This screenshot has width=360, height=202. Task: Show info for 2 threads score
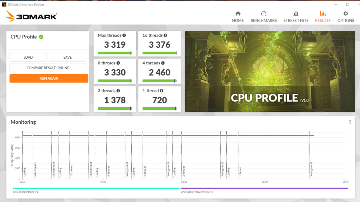pyautogui.click(x=118, y=91)
